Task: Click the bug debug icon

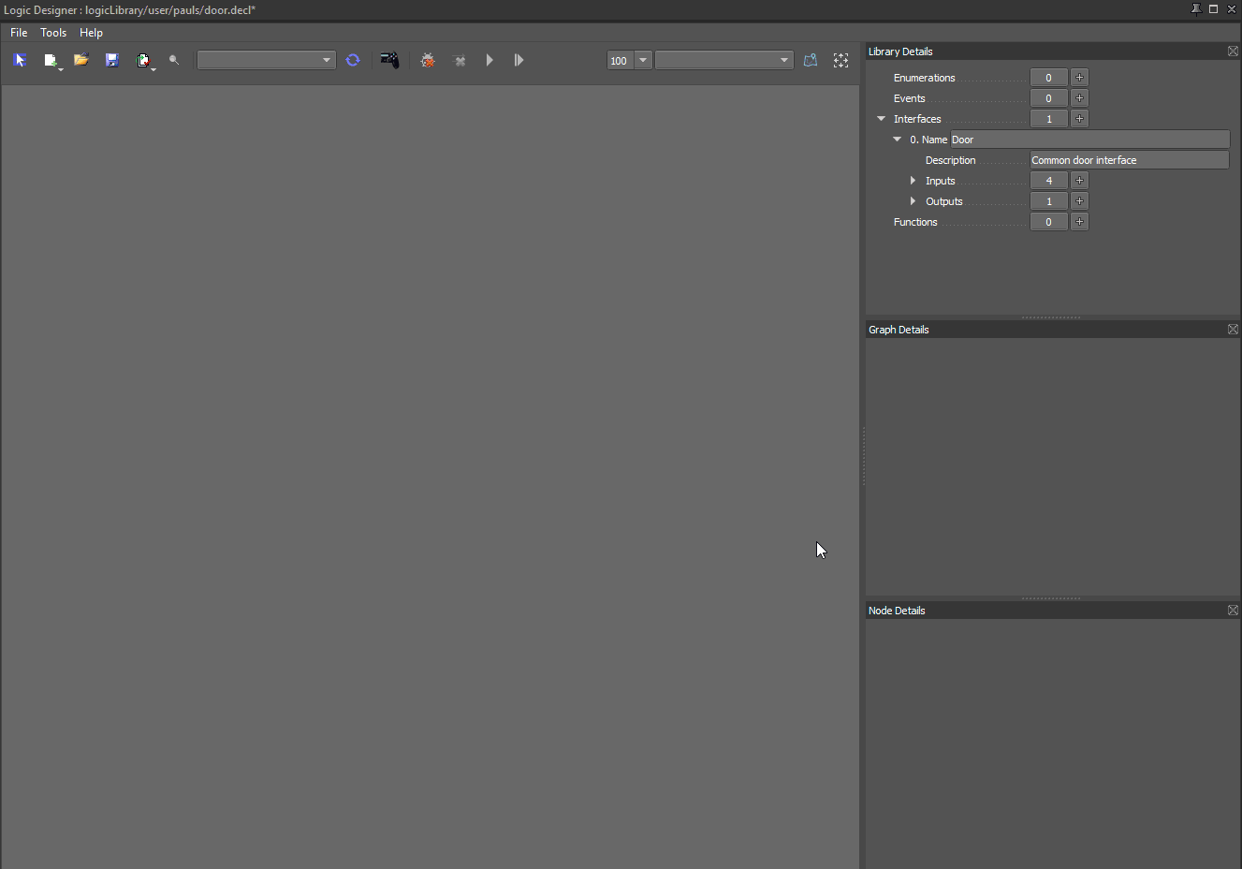Action: point(428,60)
